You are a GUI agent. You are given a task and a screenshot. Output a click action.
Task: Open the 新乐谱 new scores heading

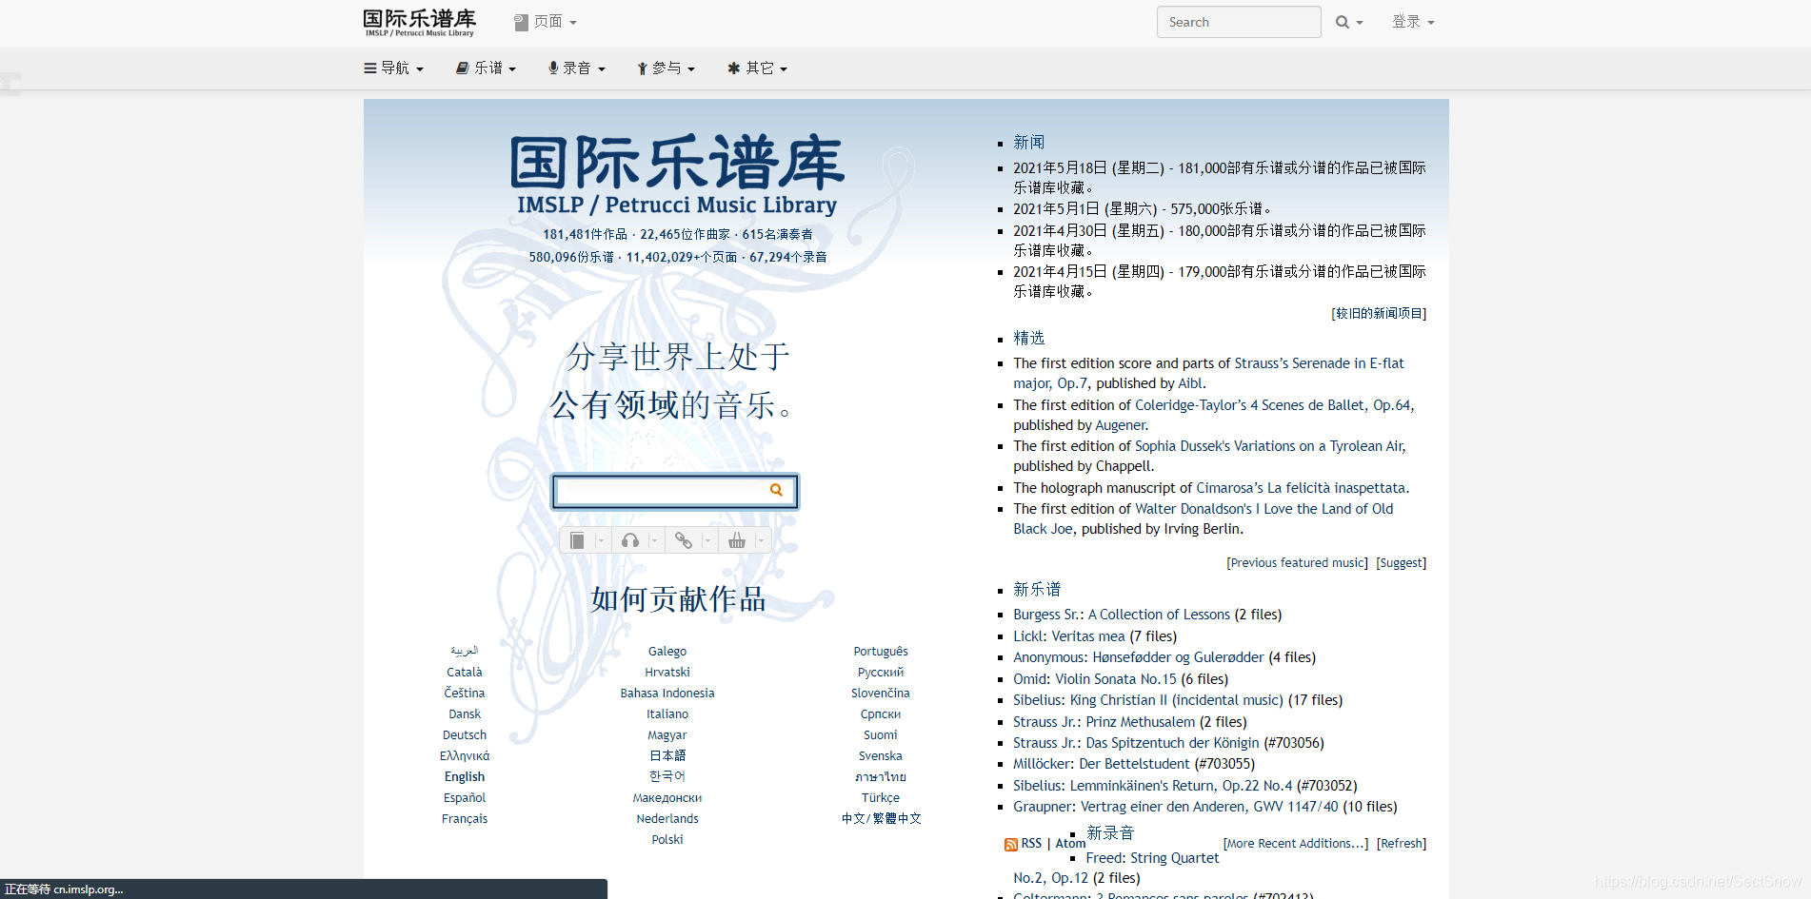(1037, 590)
